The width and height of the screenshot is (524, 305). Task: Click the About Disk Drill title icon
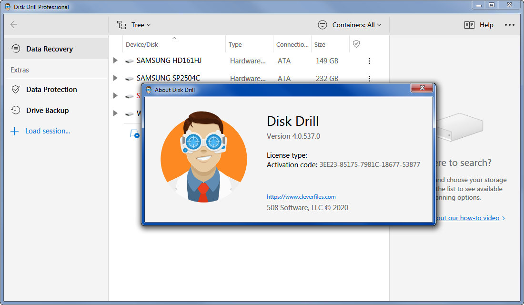click(x=149, y=90)
